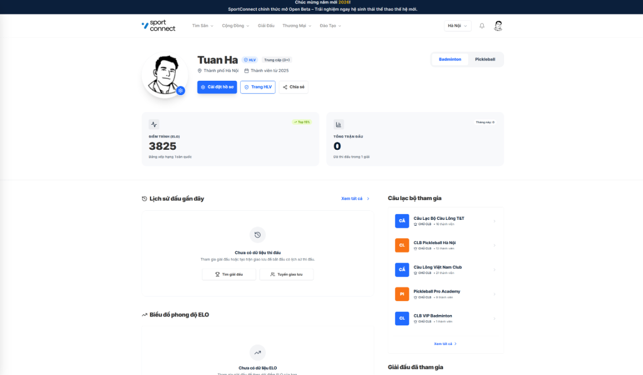Open the Hà Nội city selector
The image size is (643, 375).
457,26
